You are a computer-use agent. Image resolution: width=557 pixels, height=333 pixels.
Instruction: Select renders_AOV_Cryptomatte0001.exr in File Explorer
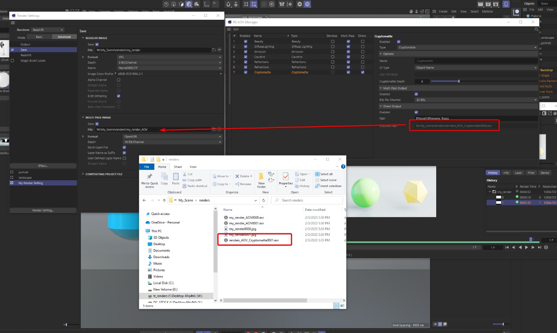pyautogui.click(x=255, y=240)
